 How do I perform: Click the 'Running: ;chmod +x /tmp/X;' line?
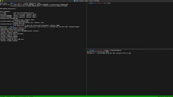click(9, 35)
